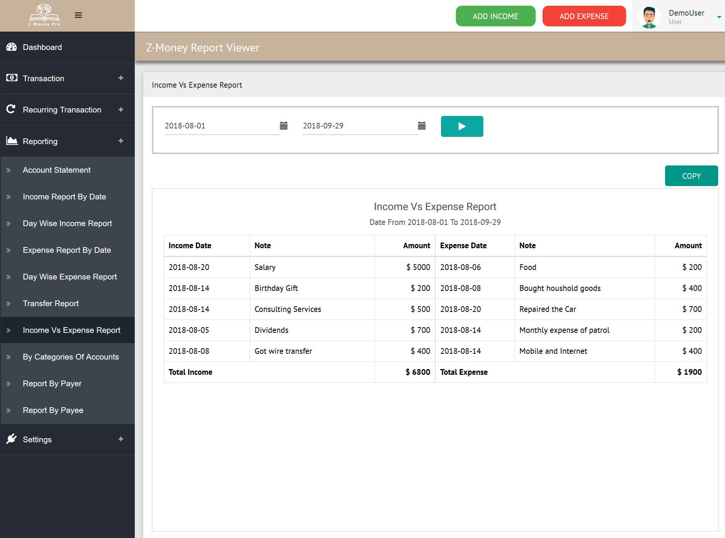Collapse the Reporting menu plus
The image size is (725, 538).
tap(121, 141)
